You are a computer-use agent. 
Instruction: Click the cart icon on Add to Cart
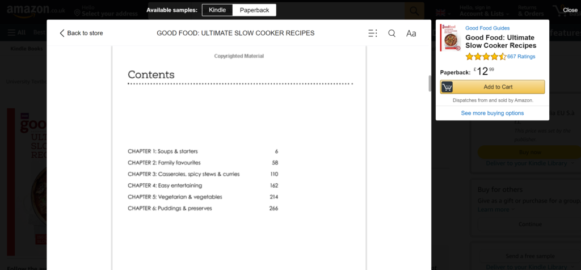(x=447, y=87)
